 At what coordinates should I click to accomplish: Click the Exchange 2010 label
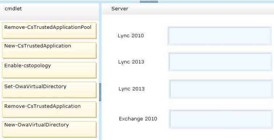tap(138, 119)
